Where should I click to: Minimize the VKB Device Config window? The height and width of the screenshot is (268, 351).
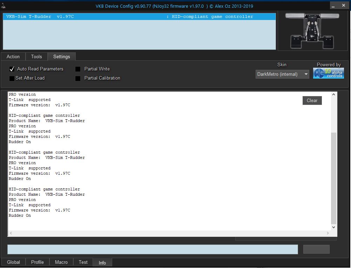pyautogui.click(x=333, y=6)
